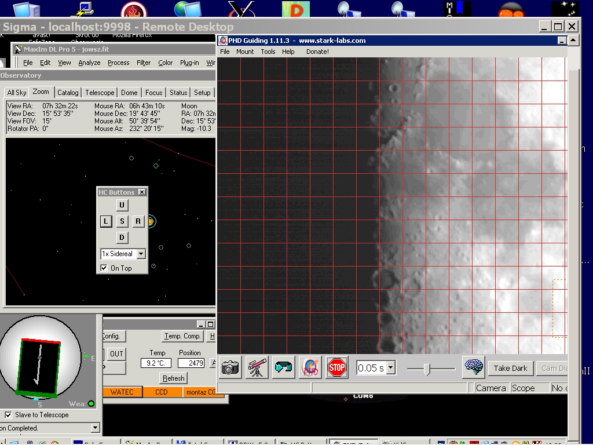Expand the 0.05 s exposure dropdown
Viewport: 593px width, 445px height.
point(391,368)
